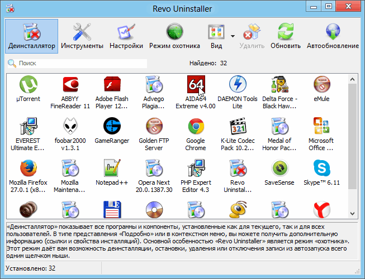Maximize the Revo Uninstaller window
This screenshot has width=365, height=279.
coord(329,6)
